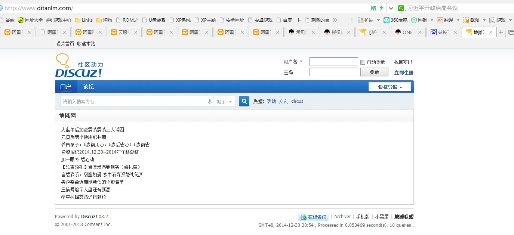Open the 购物 bookmark folder

[x=104, y=20]
